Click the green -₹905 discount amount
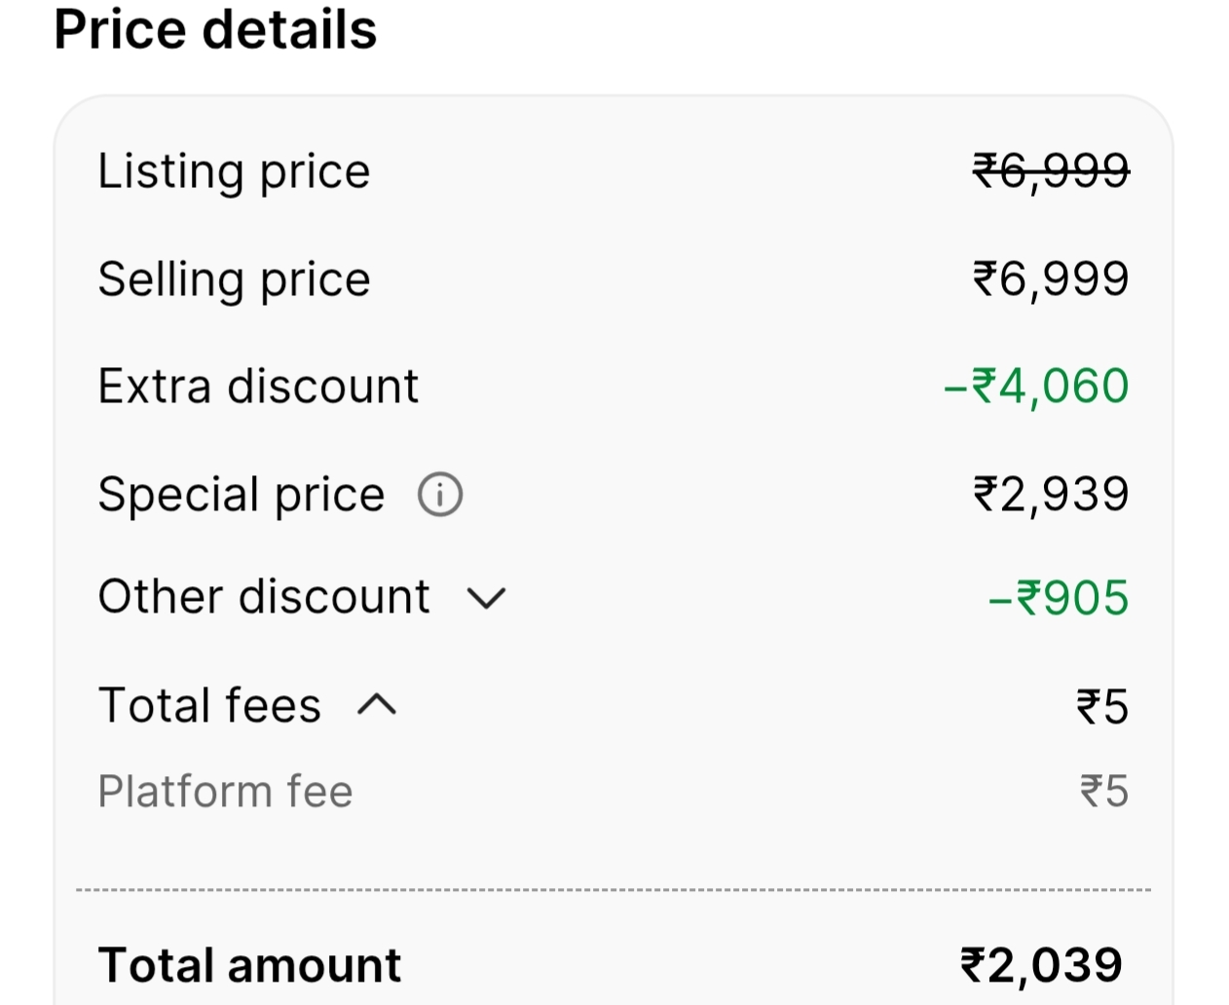 (1059, 598)
